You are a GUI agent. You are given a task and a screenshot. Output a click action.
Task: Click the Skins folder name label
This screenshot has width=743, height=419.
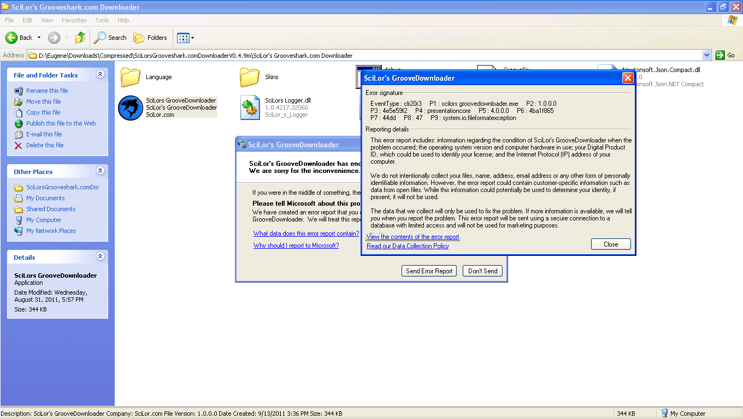tap(272, 77)
